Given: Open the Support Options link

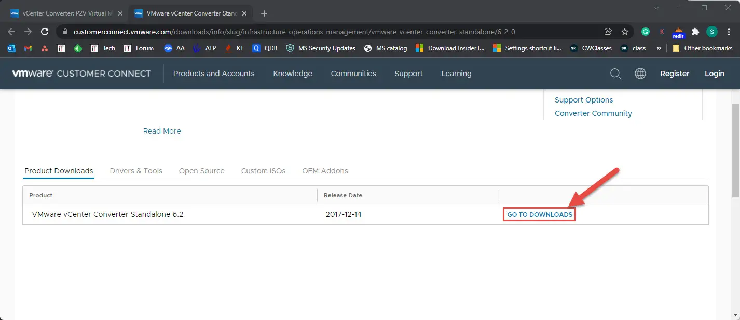Looking at the screenshot, I should tap(584, 100).
